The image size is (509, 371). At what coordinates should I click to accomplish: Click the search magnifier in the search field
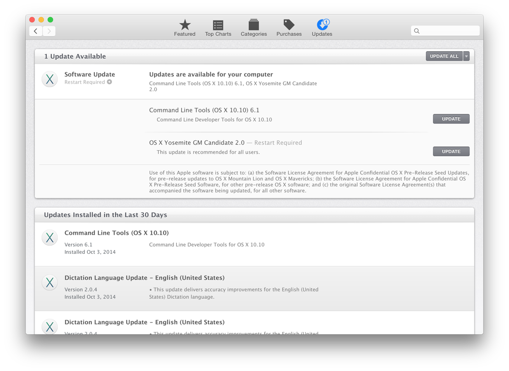(x=417, y=31)
